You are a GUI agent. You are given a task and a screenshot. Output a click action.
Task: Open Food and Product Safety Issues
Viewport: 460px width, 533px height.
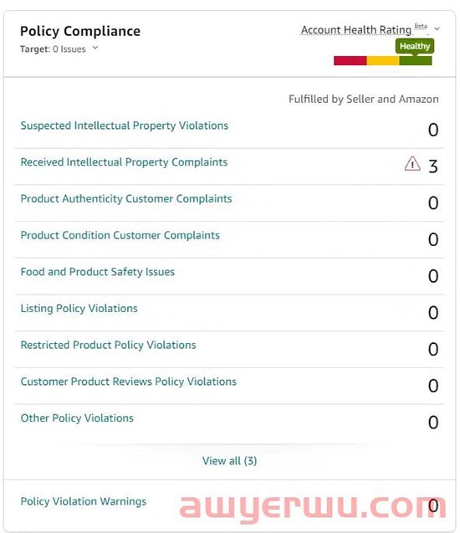98,272
